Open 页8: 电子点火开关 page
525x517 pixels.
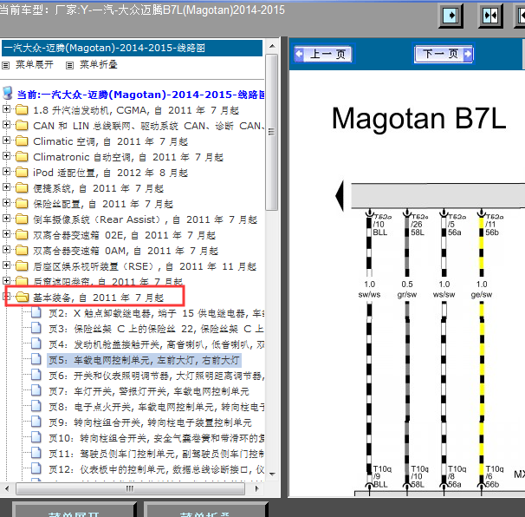tap(156, 407)
